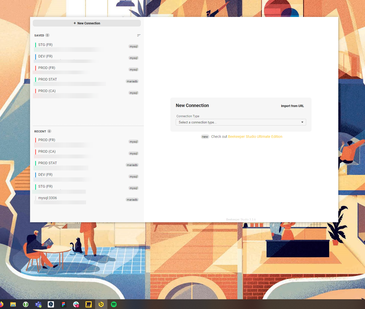Open saved connection PROD (CA)
The image size is (365, 309).
coord(87,93)
